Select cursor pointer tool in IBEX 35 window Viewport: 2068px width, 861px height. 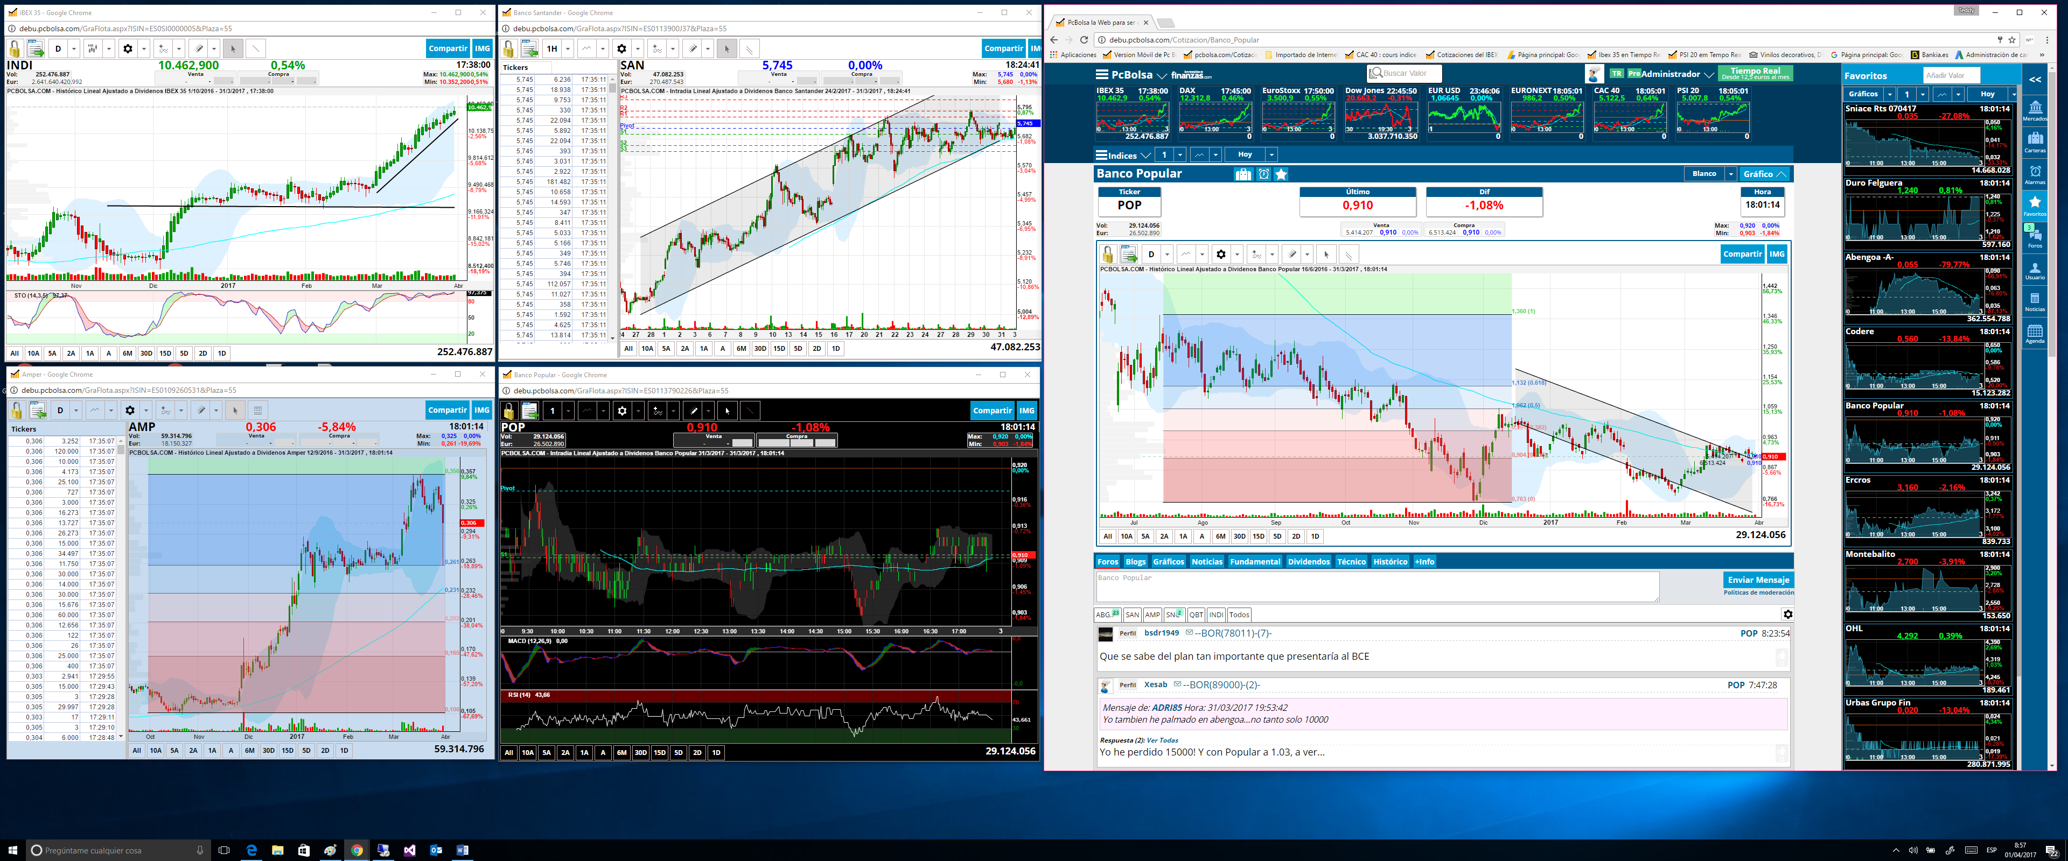tap(233, 49)
